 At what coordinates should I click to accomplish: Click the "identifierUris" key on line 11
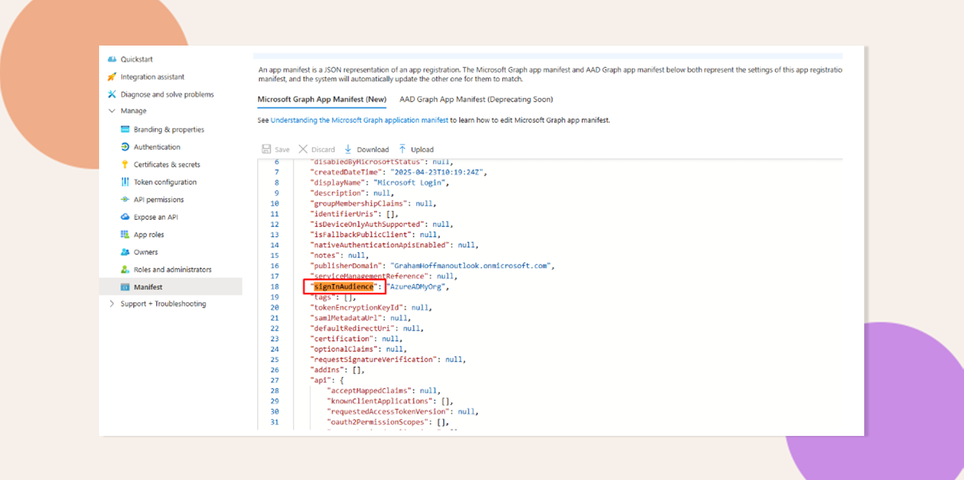point(344,214)
